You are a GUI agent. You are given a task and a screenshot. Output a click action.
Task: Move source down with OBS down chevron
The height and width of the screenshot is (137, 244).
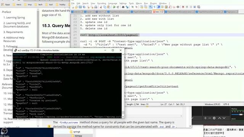click(x=224, y=118)
